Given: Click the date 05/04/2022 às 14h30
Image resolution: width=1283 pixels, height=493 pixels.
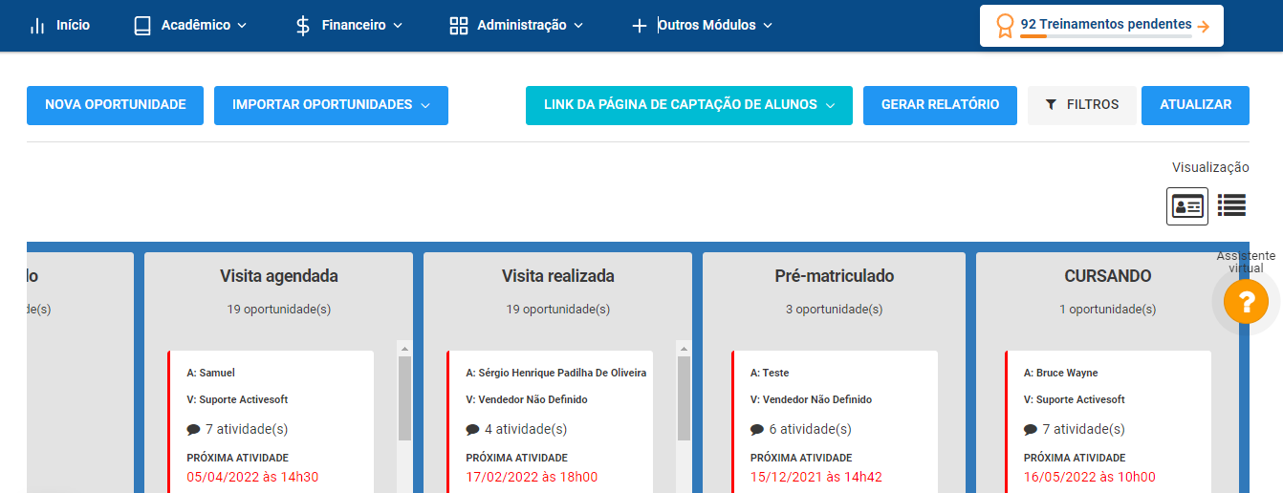Looking at the screenshot, I should coord(252,478).
